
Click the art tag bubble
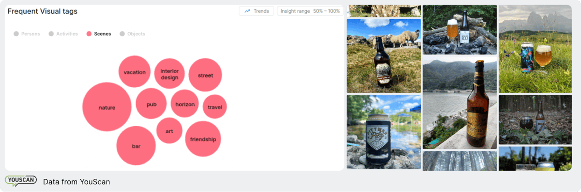[169, 131]
